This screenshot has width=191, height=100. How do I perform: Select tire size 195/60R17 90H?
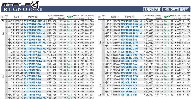point(129,82)
